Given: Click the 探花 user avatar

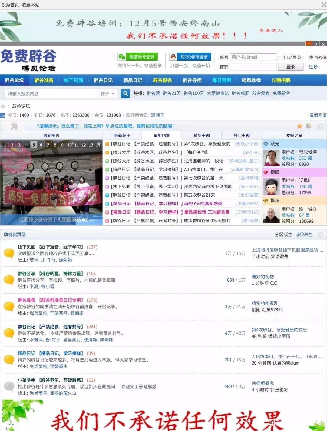Looking at the screenshot, I should (271, 215).
